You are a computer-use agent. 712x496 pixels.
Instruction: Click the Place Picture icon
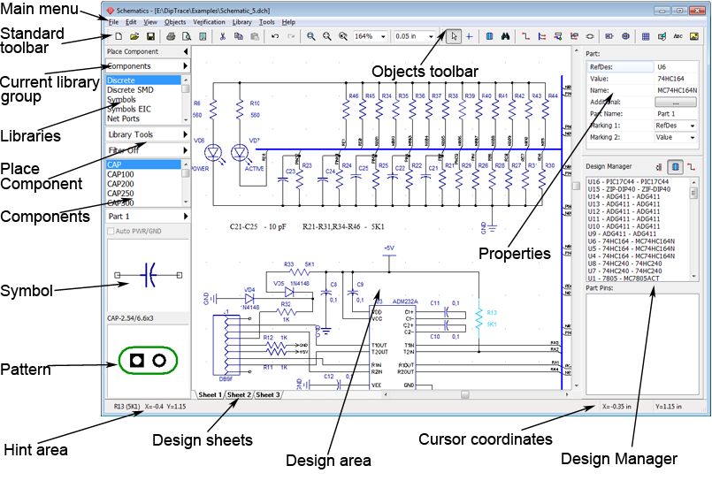[693, 36]
